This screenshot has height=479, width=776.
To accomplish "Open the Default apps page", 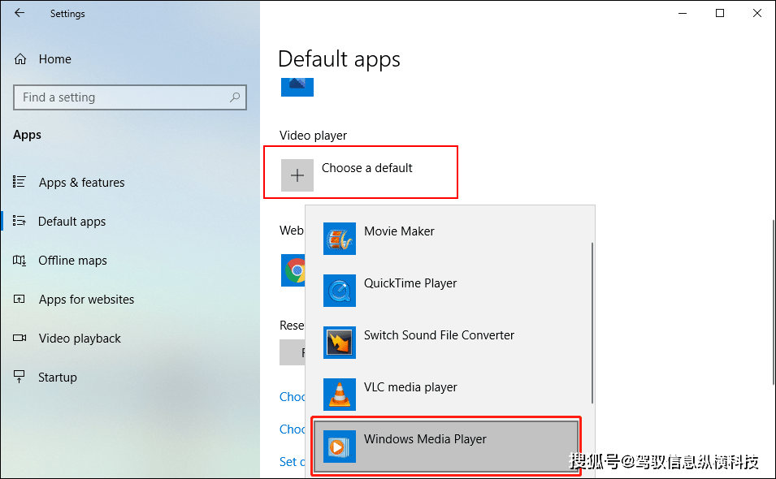I will 72,222.
